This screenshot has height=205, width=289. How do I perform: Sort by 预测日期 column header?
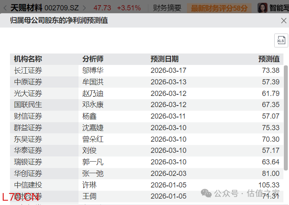[x=165, y=59]
